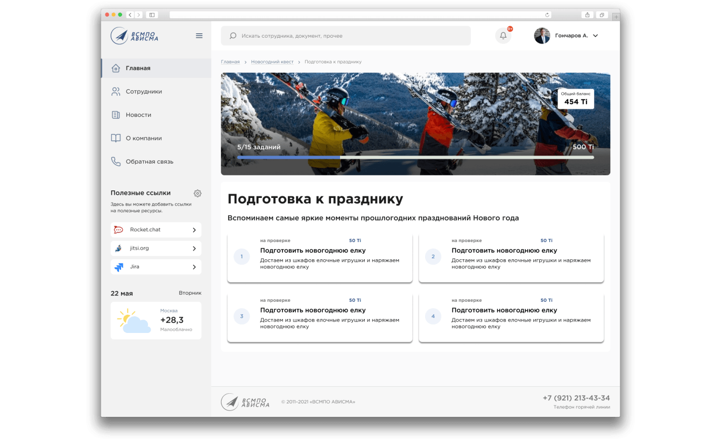Open notifications via the bell icon
Viewport: 721px width, 440px height.
(x=503, y=36)
